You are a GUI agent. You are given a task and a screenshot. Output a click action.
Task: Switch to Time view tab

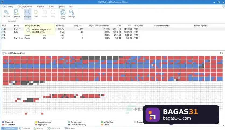[x=24, y=128]
